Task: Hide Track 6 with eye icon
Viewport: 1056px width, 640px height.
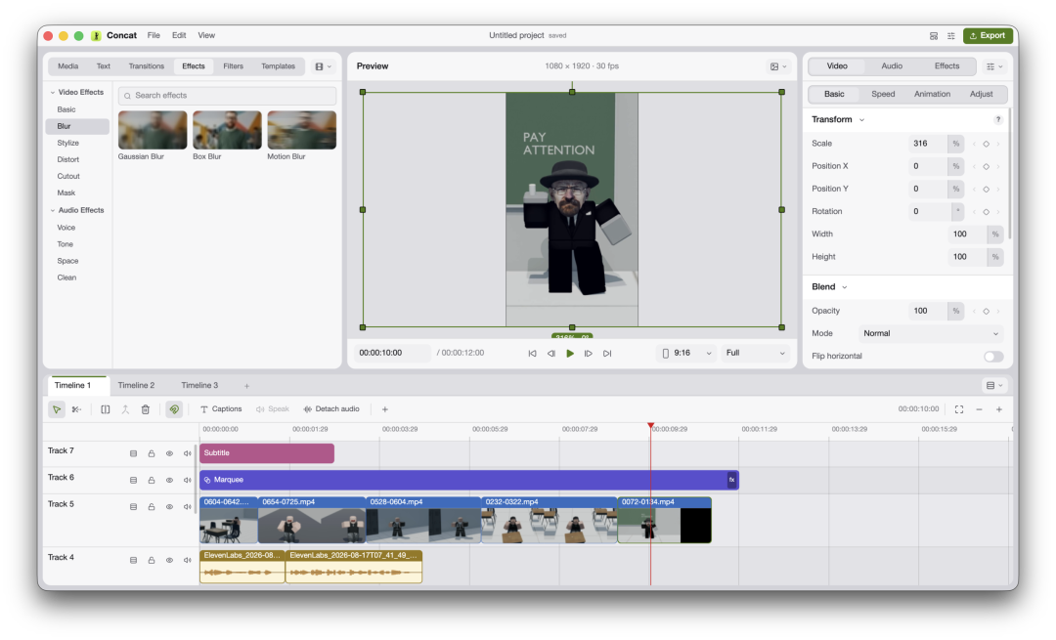Action: (170, 481)
